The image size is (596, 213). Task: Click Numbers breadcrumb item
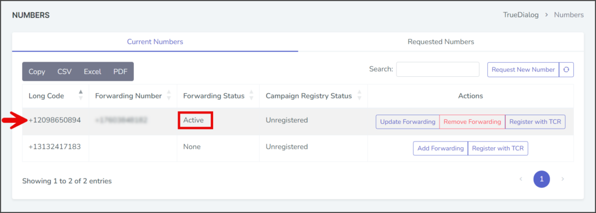point(569,15)
